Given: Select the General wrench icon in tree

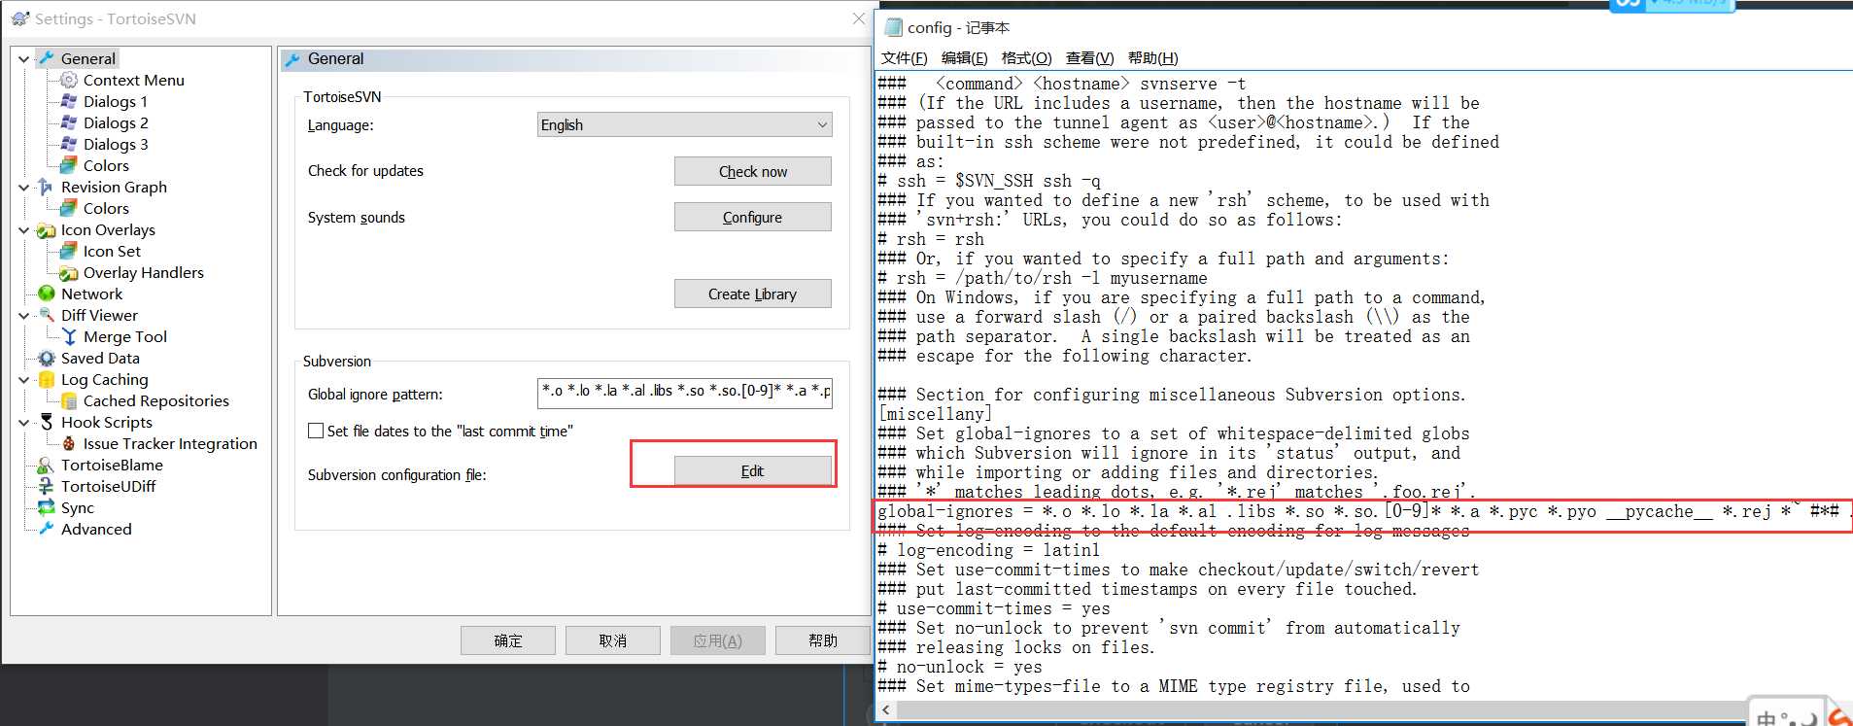Looking at the screenshot, I should coord(46,58).
